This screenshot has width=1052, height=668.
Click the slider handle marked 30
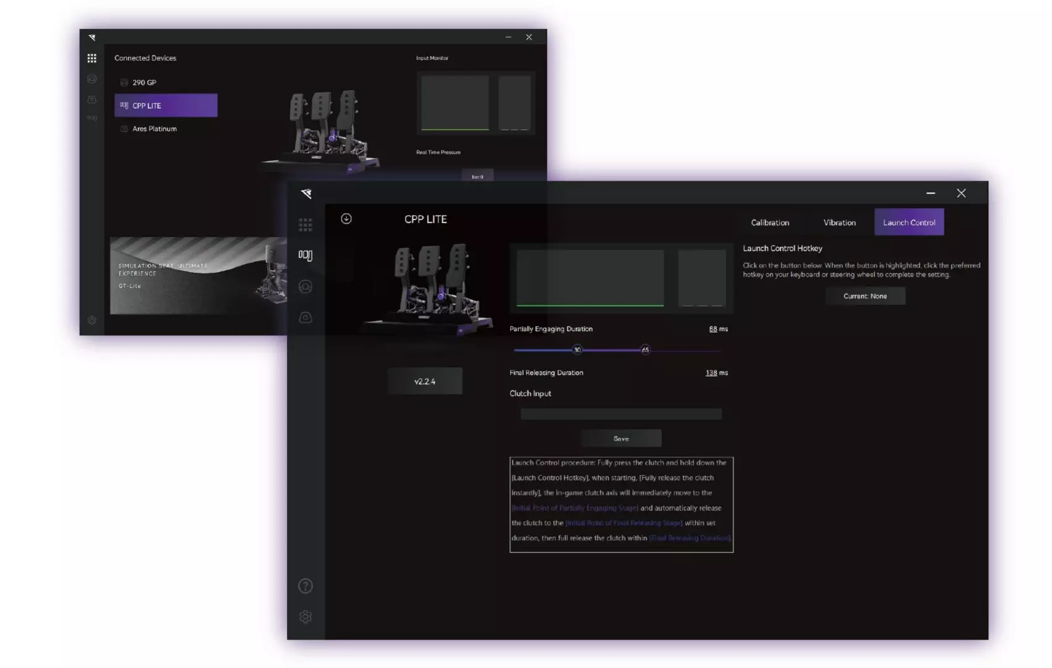click(577, 350)
